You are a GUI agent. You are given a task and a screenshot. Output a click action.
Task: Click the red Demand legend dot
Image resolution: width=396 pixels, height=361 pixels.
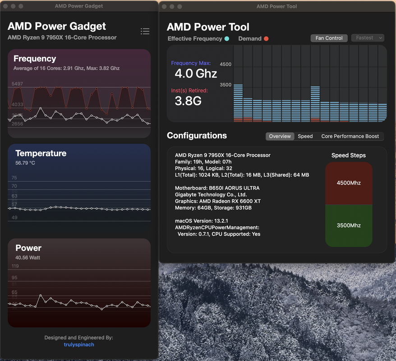click(266, 39)
